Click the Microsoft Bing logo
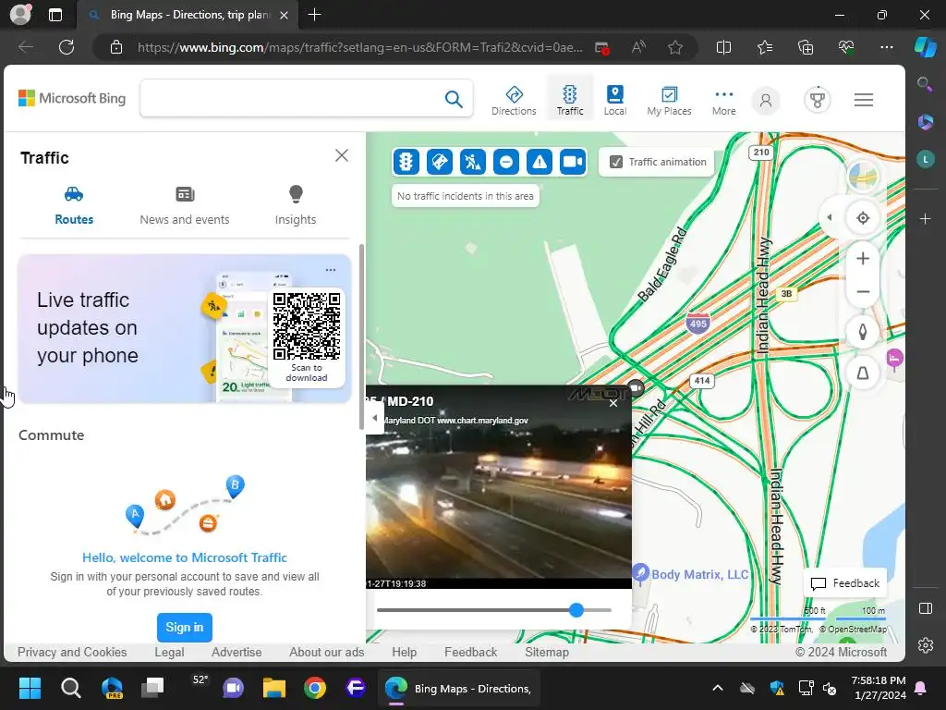The width and height of the screenshot is (946, 710). coord(72,98)
